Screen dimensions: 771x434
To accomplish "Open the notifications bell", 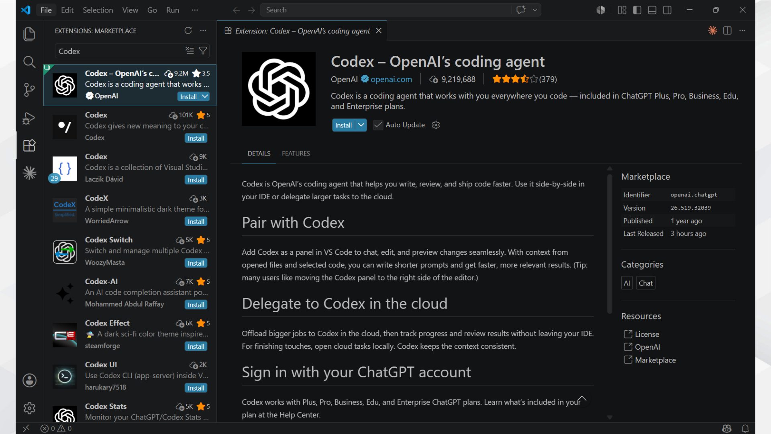I will click(x=745, y=428).
